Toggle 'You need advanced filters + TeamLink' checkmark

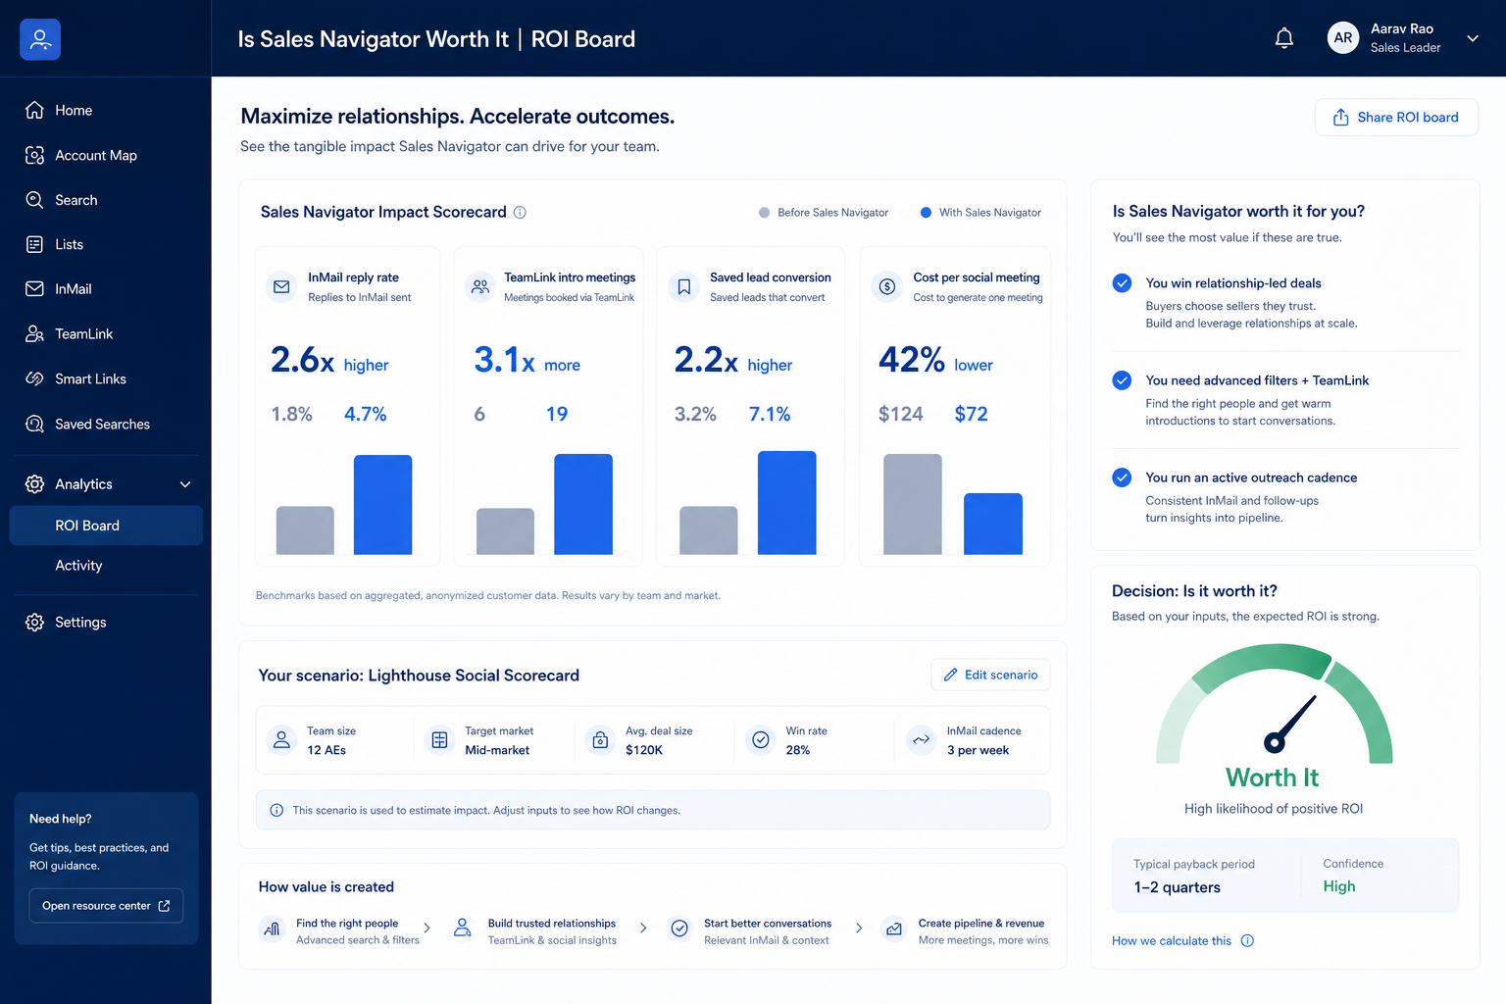point(1123,380)
